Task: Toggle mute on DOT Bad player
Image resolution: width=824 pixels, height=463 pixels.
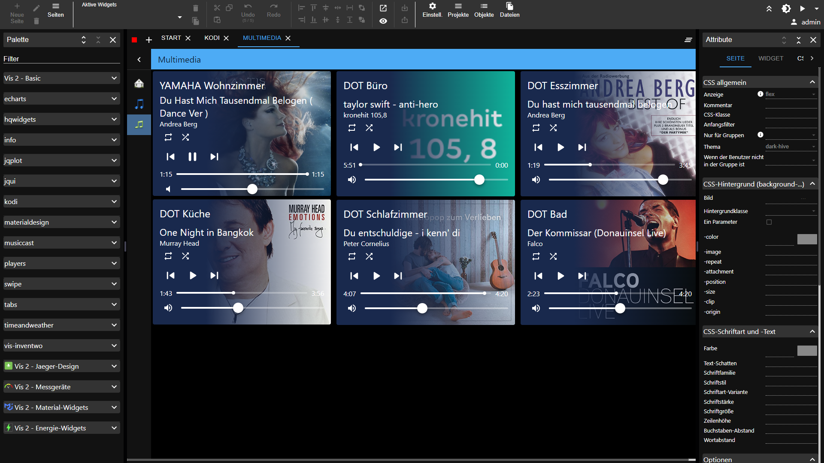Action: click(x=535, y=308)
